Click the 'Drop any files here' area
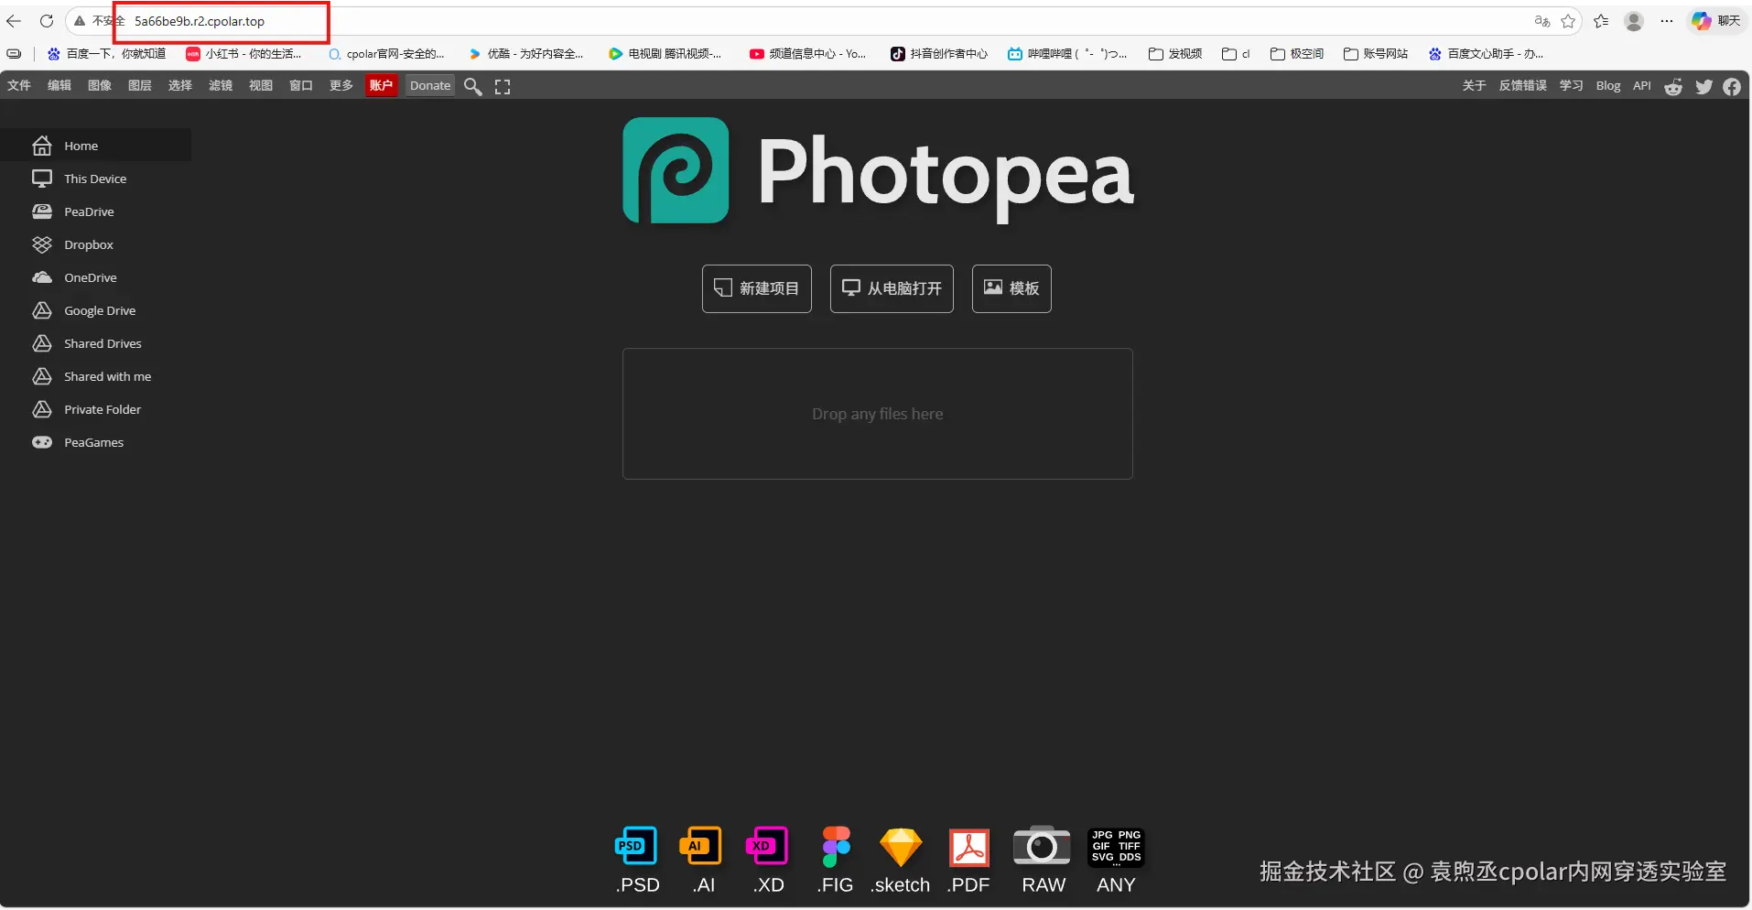 tap(877, 414)
